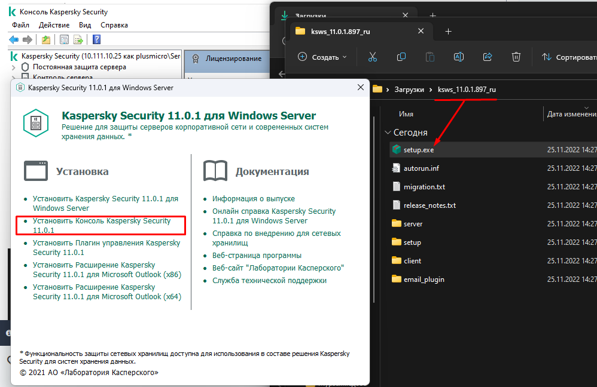Click the autorun.inf file icon
Screen dimensions: 597x387
pos(397,168)
